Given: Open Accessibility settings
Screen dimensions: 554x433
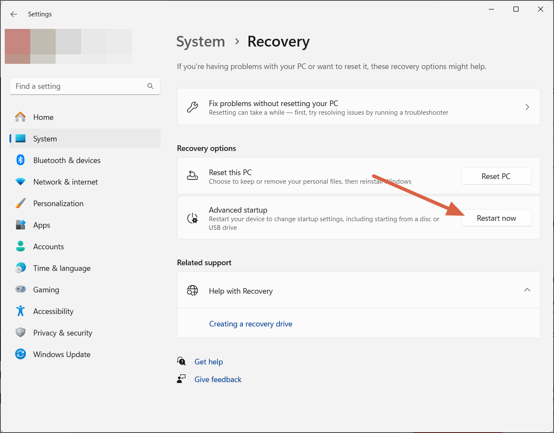Looking at the screenshot, I should (x=53, y=311).
